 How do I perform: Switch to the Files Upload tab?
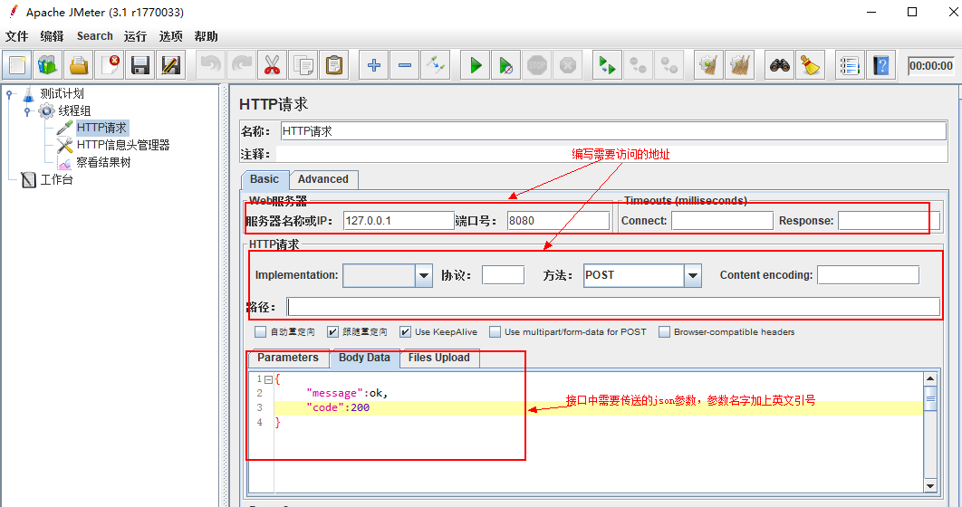click(438, 358)
